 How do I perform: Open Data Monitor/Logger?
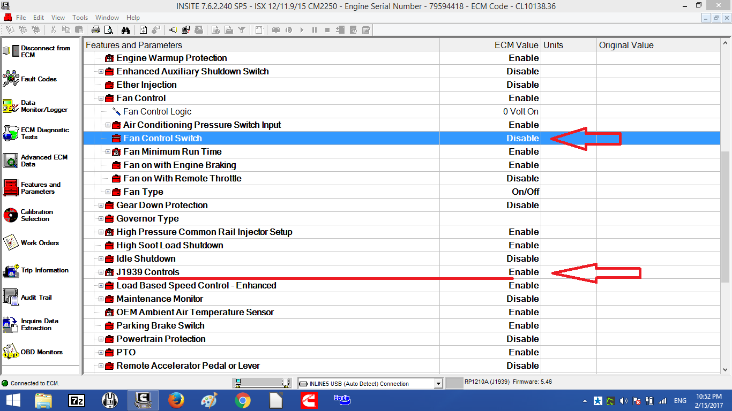(x=35, y=106)
